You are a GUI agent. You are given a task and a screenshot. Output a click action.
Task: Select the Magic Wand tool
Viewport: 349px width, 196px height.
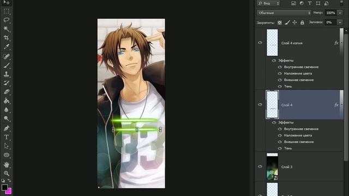tap(6, 29)
